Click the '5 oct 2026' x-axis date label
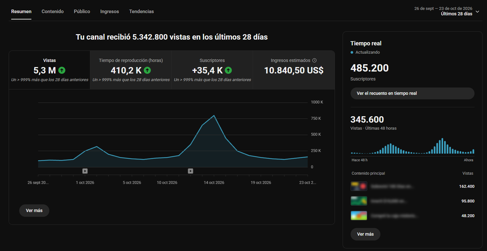The image size is (487, 251). click(x=132, y=183)
